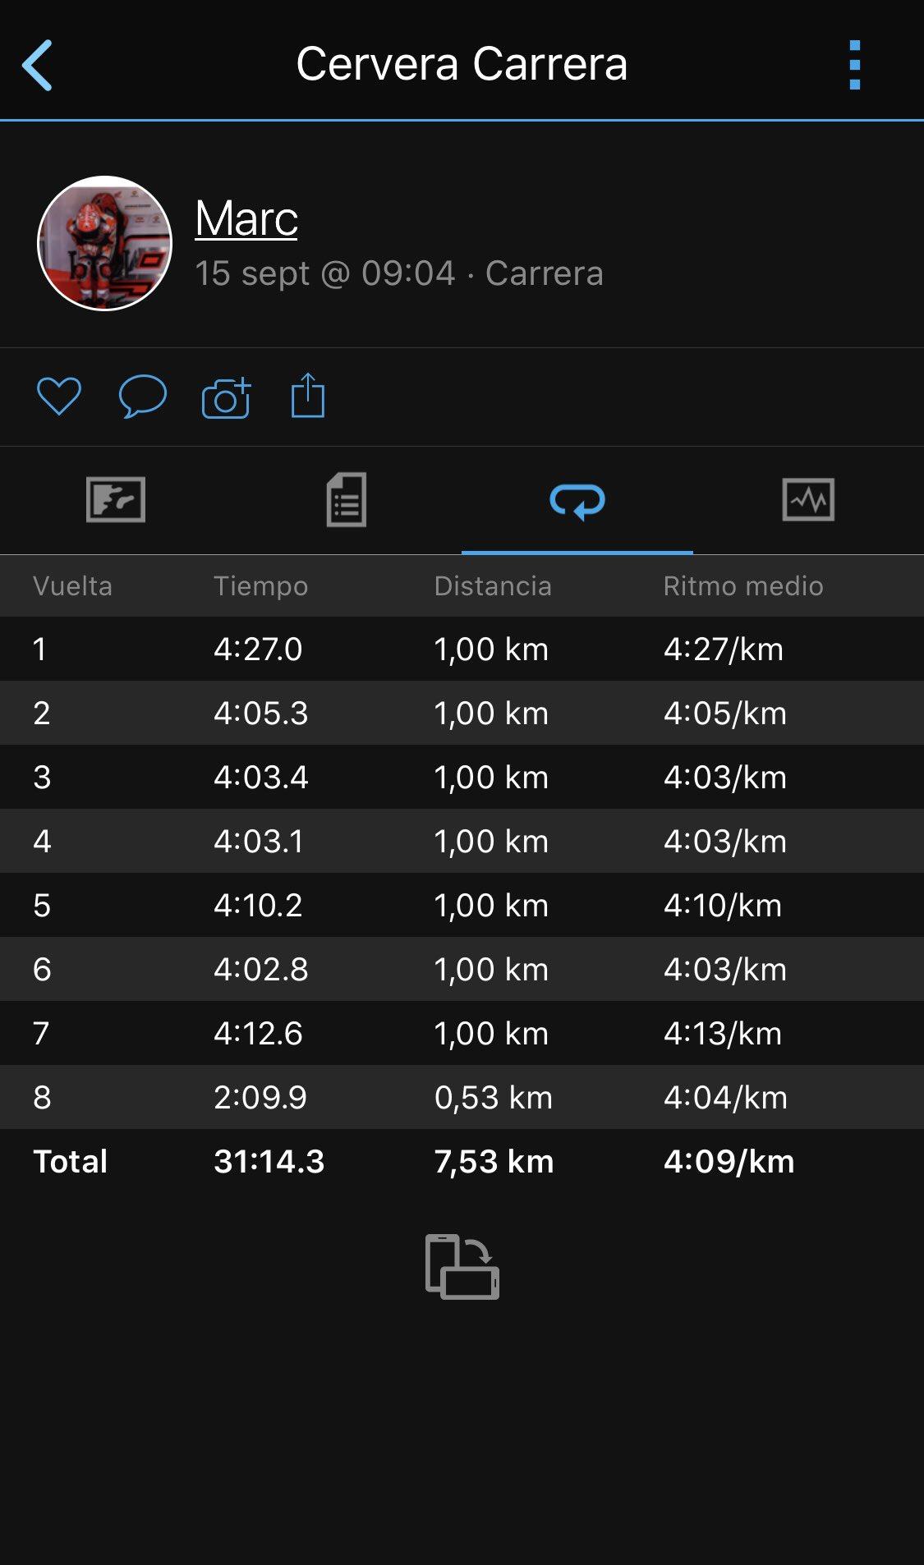Tap the Tiempo column header

coord(260,586)
